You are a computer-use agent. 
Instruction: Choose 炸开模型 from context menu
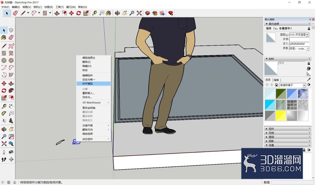pyautogui.click(x=94, y=84)
